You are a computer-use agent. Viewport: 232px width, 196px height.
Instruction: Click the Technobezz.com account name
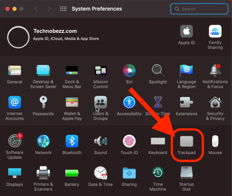point(55,31)
